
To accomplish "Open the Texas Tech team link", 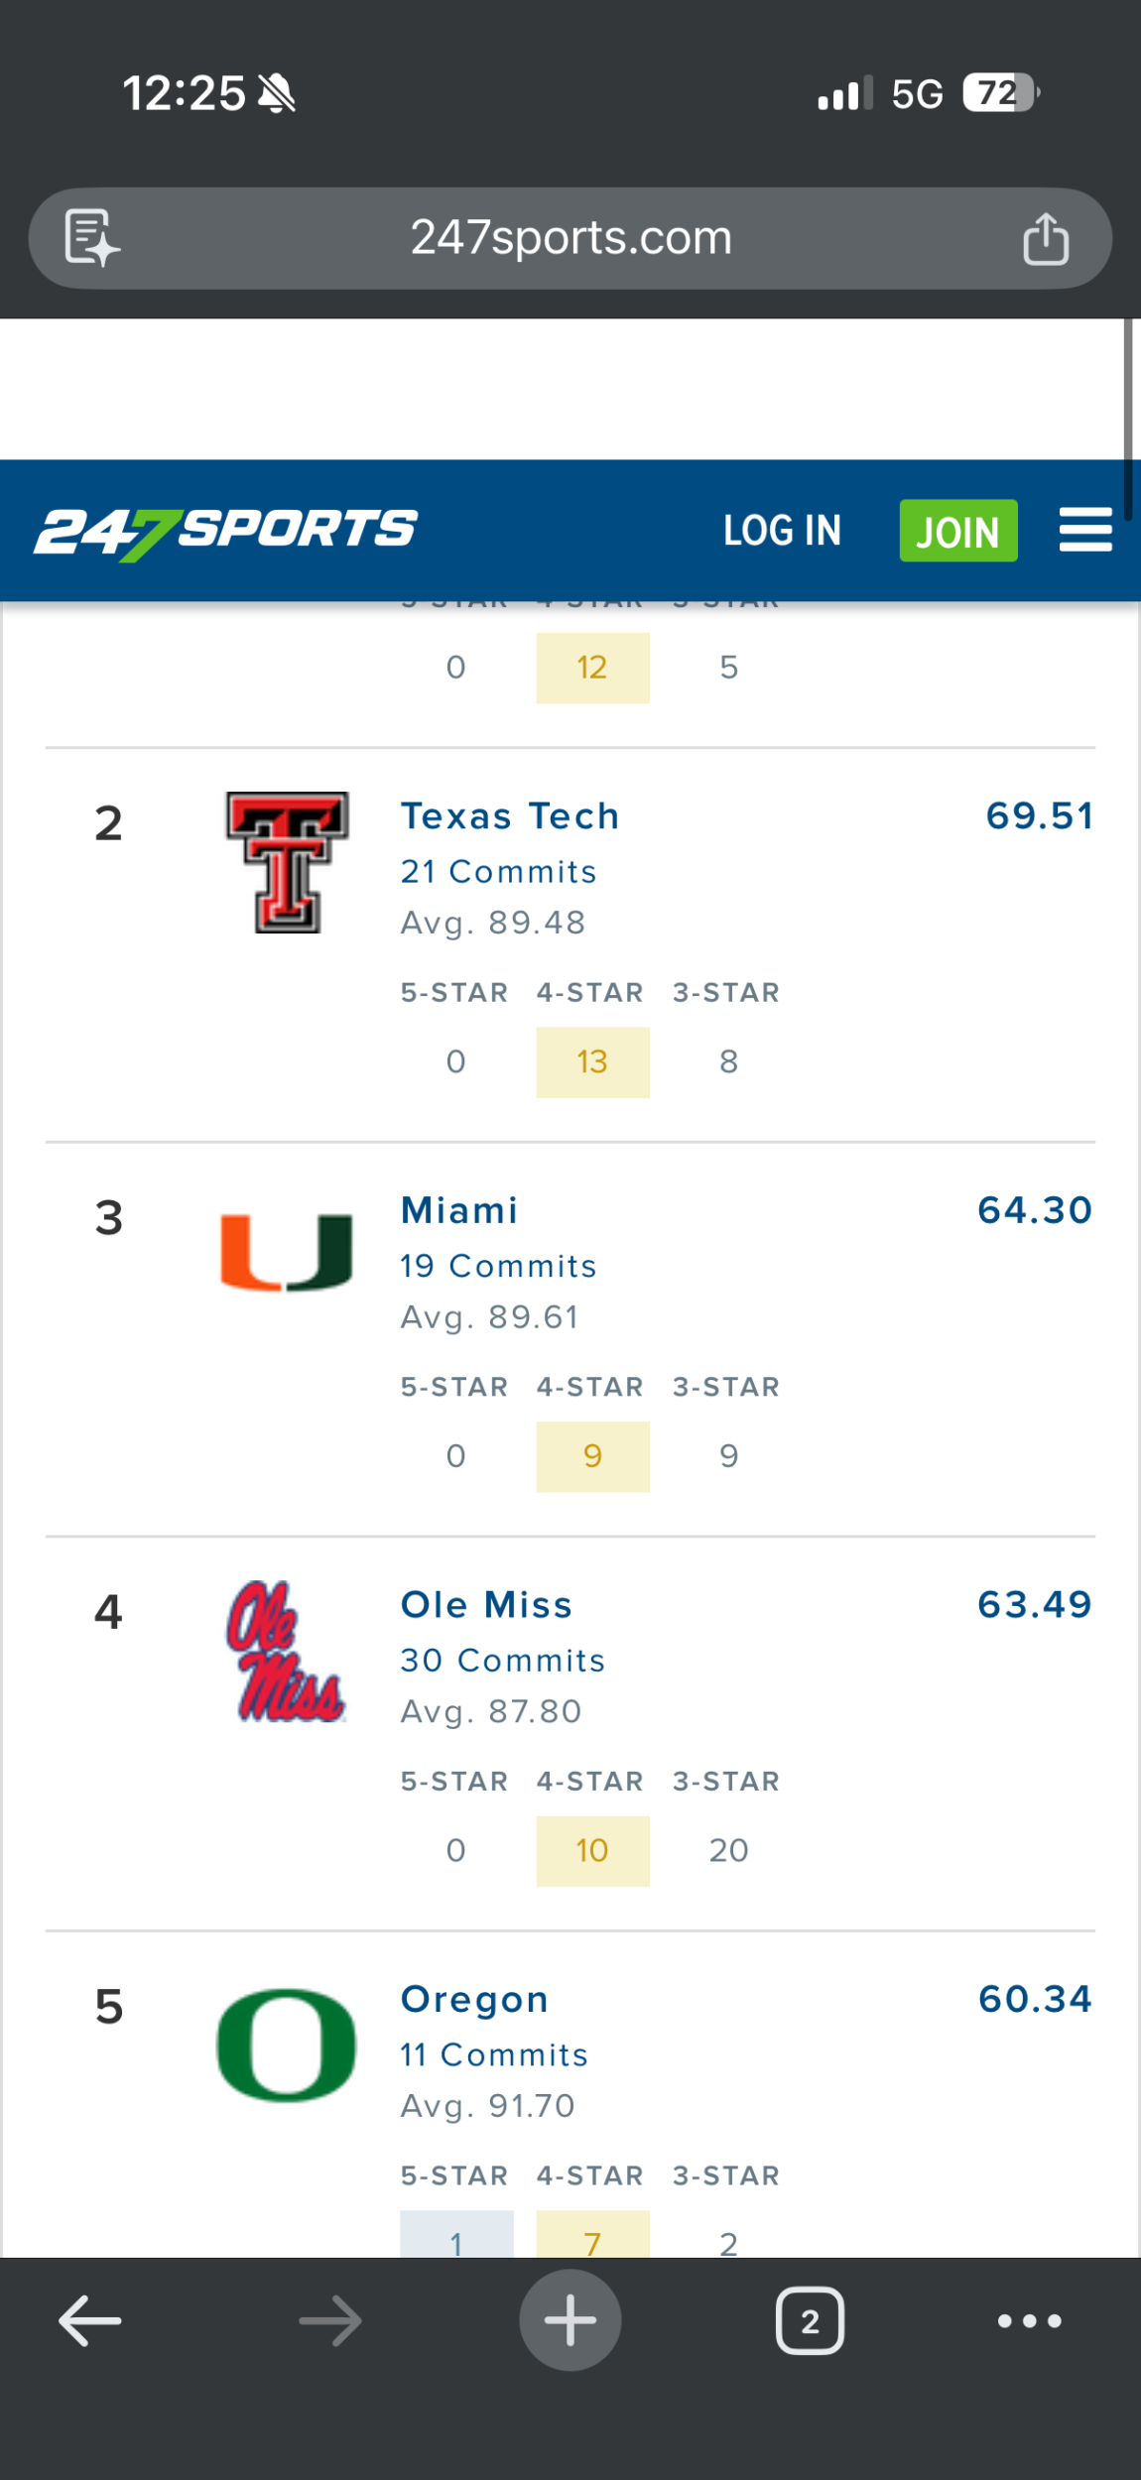I will pyautogui.click(x=510, y=816).
